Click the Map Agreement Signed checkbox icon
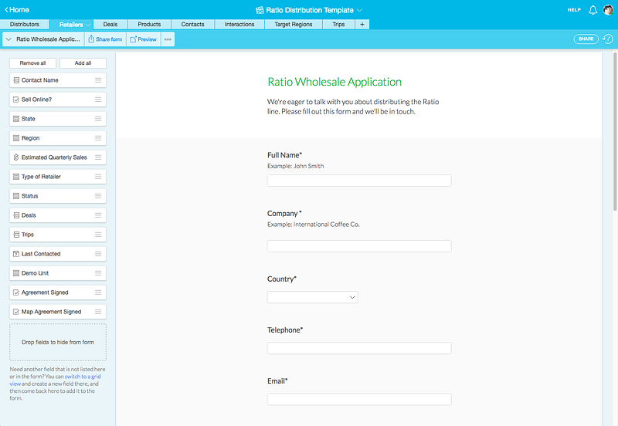Viewport: 618px width, 426px height. 16,312
